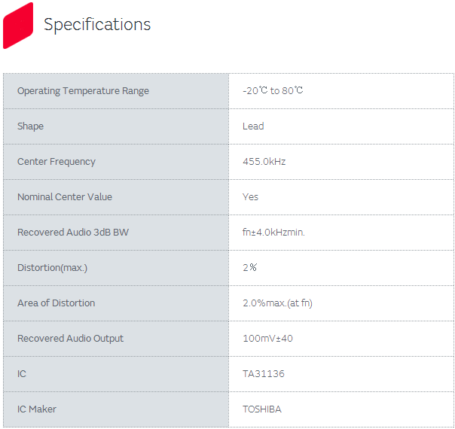Select the Recovered Audio 3dB BW label
455x429 pixels.
tap(73, 233)
